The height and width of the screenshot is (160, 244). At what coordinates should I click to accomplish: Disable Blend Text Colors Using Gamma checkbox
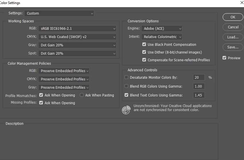[x=126, y=95]
